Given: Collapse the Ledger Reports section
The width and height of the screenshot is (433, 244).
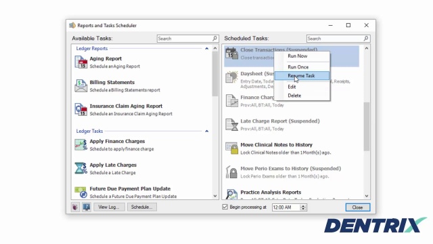Looking at the screenshot, I should click(x=206, y=48).
